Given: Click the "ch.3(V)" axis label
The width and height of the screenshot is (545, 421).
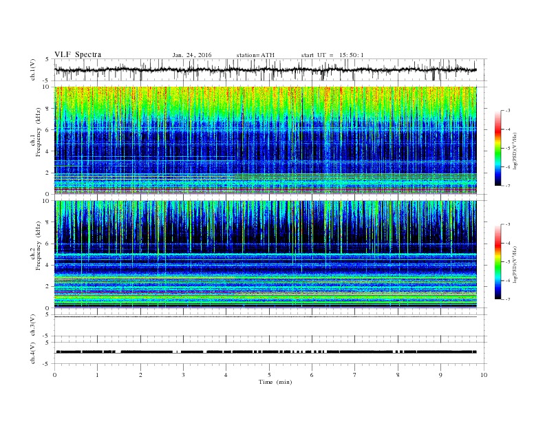Looking at the screenshot, I should pos(33,325).
